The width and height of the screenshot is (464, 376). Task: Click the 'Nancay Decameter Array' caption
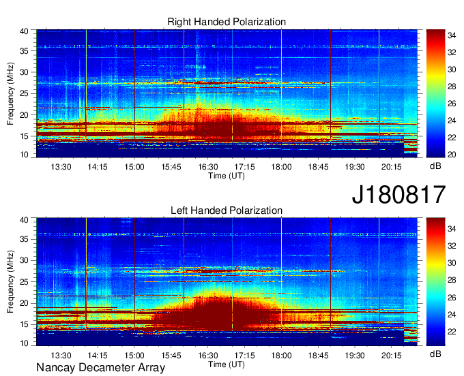pyautogui.click(x=100, y=368)
